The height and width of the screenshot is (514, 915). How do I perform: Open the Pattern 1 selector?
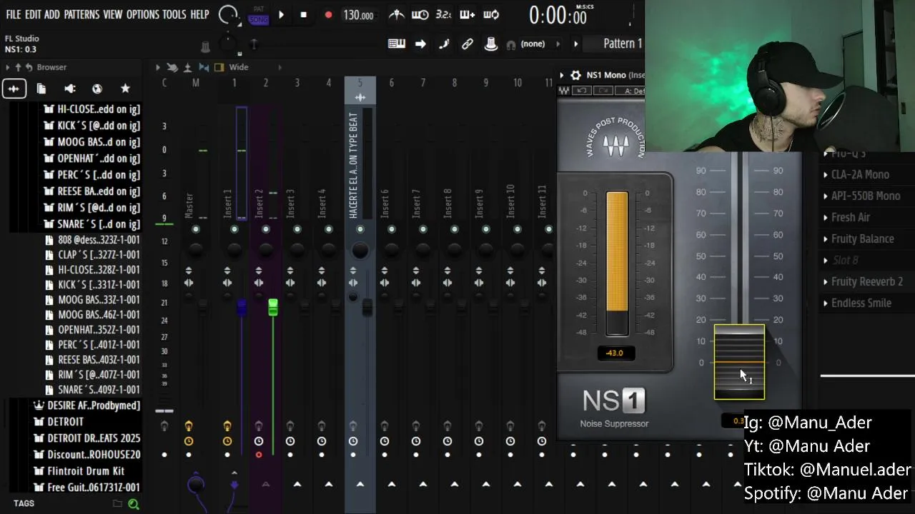click(623, 44)
